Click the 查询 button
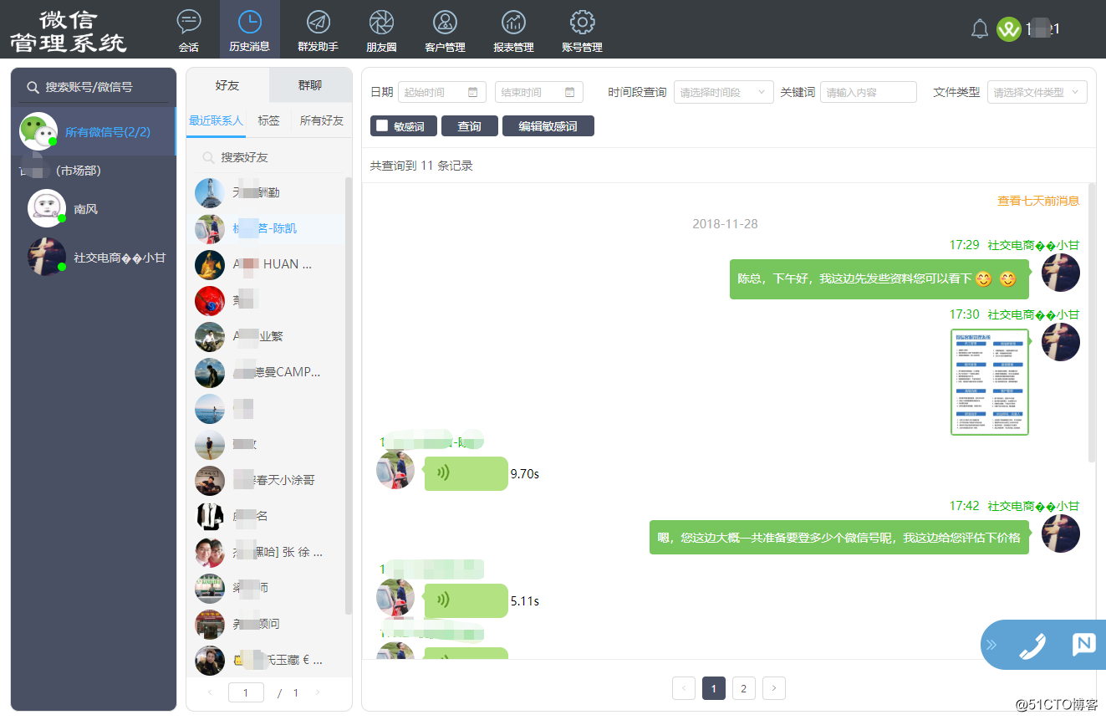The height and width of the screenshot is (720, 1106). 470,126
